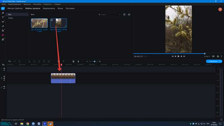
Task: Select the scissors split tool
Action: coord(29,61)
